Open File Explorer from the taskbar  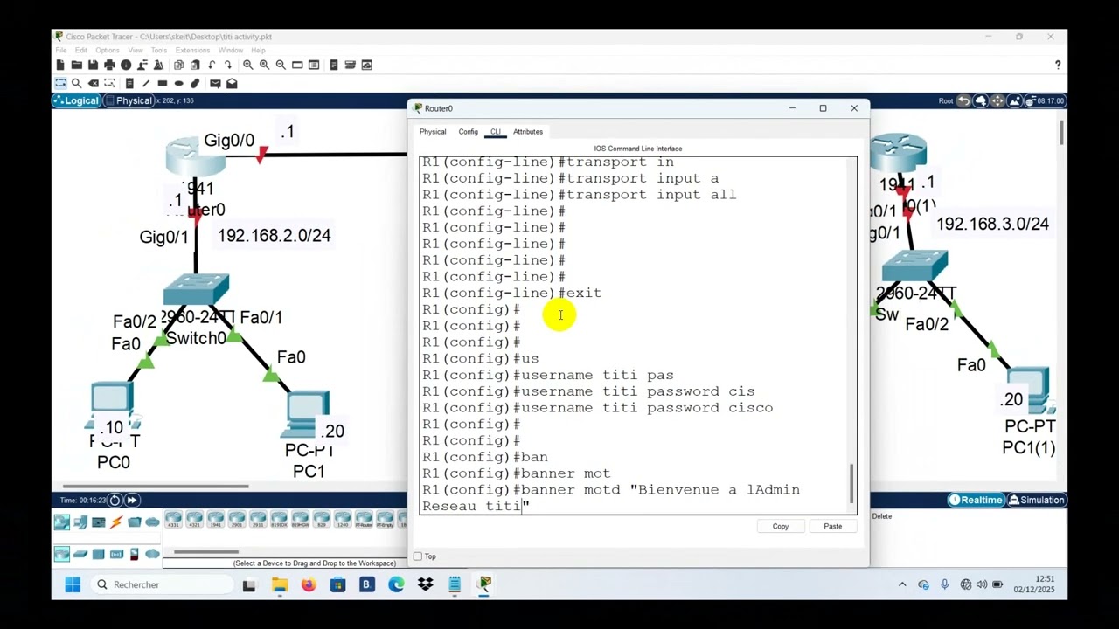pos(280,584)
